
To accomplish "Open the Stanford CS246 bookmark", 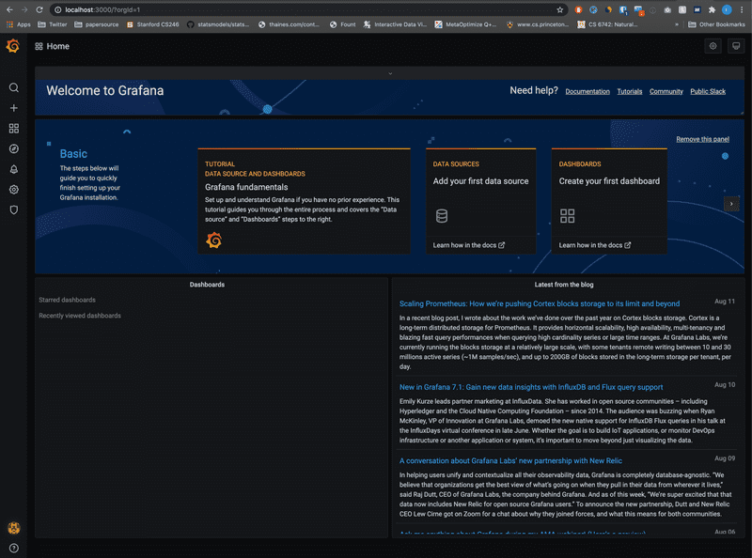I will 152,24.
